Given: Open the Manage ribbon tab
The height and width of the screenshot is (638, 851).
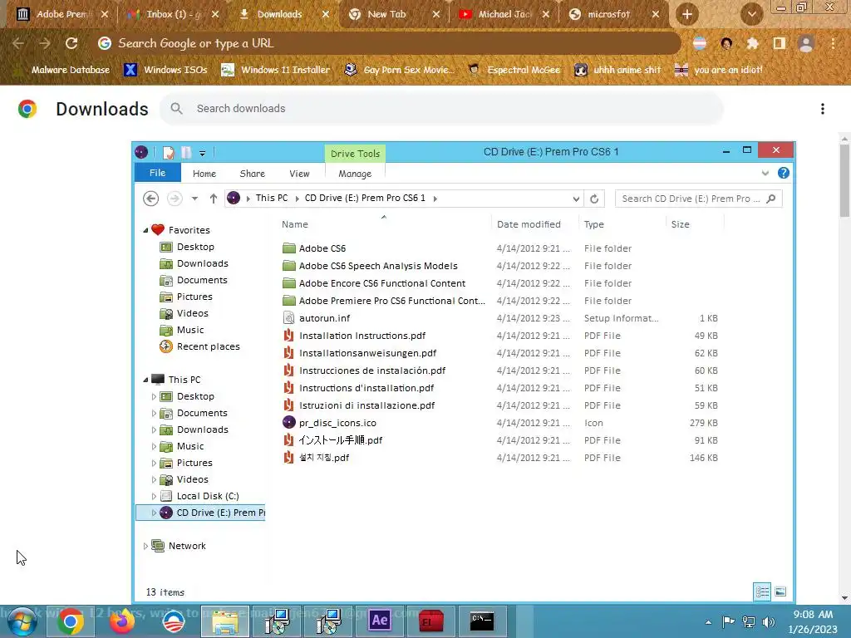Looking at the screenshot, I should coord(355,174).
